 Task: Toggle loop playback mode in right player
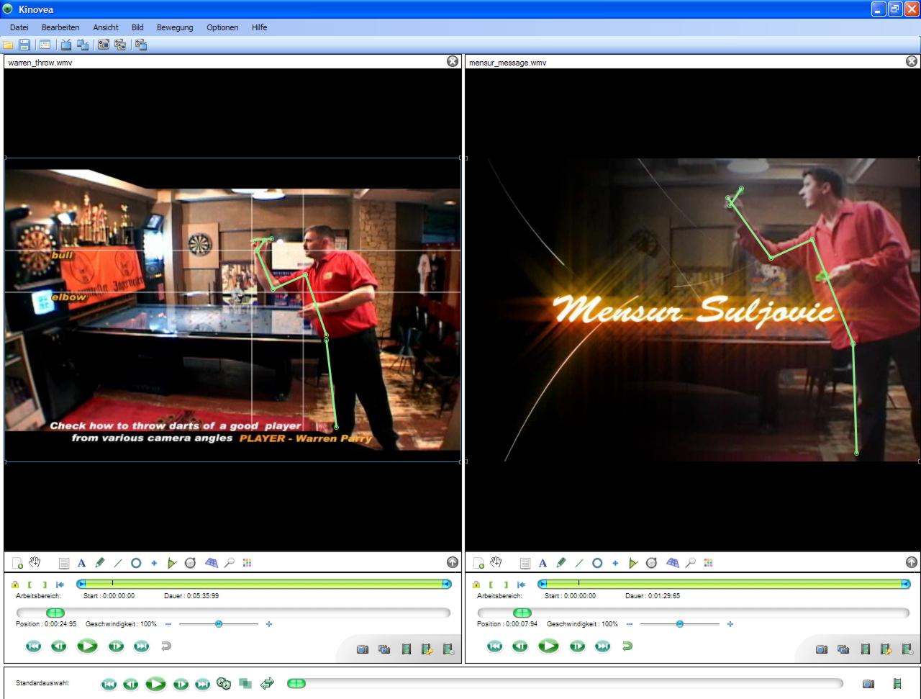tap(627, 646)
